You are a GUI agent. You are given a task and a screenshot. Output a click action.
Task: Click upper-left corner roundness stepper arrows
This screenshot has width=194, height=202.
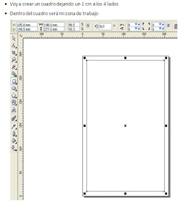point(138,25)
